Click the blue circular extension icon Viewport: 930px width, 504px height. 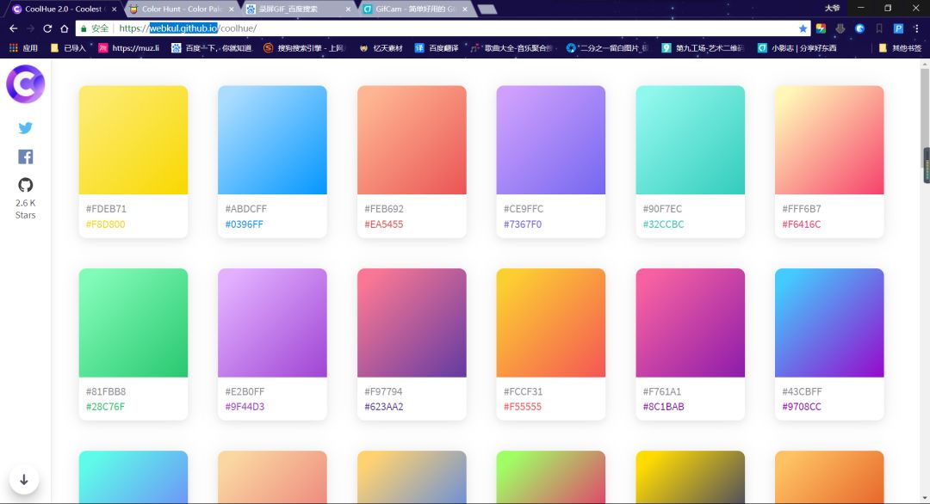point(859,28)
